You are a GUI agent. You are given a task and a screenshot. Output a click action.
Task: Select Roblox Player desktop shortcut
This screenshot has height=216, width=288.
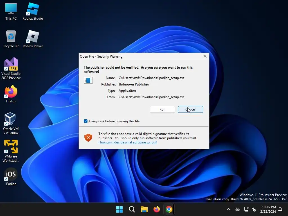click(x=33, y=39)
